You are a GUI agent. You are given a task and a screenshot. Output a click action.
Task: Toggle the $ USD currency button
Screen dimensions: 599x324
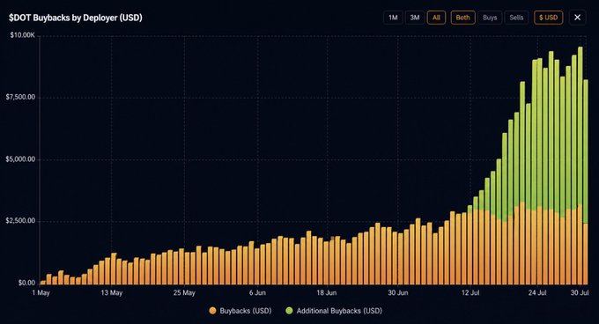click(x=548, y=18)
